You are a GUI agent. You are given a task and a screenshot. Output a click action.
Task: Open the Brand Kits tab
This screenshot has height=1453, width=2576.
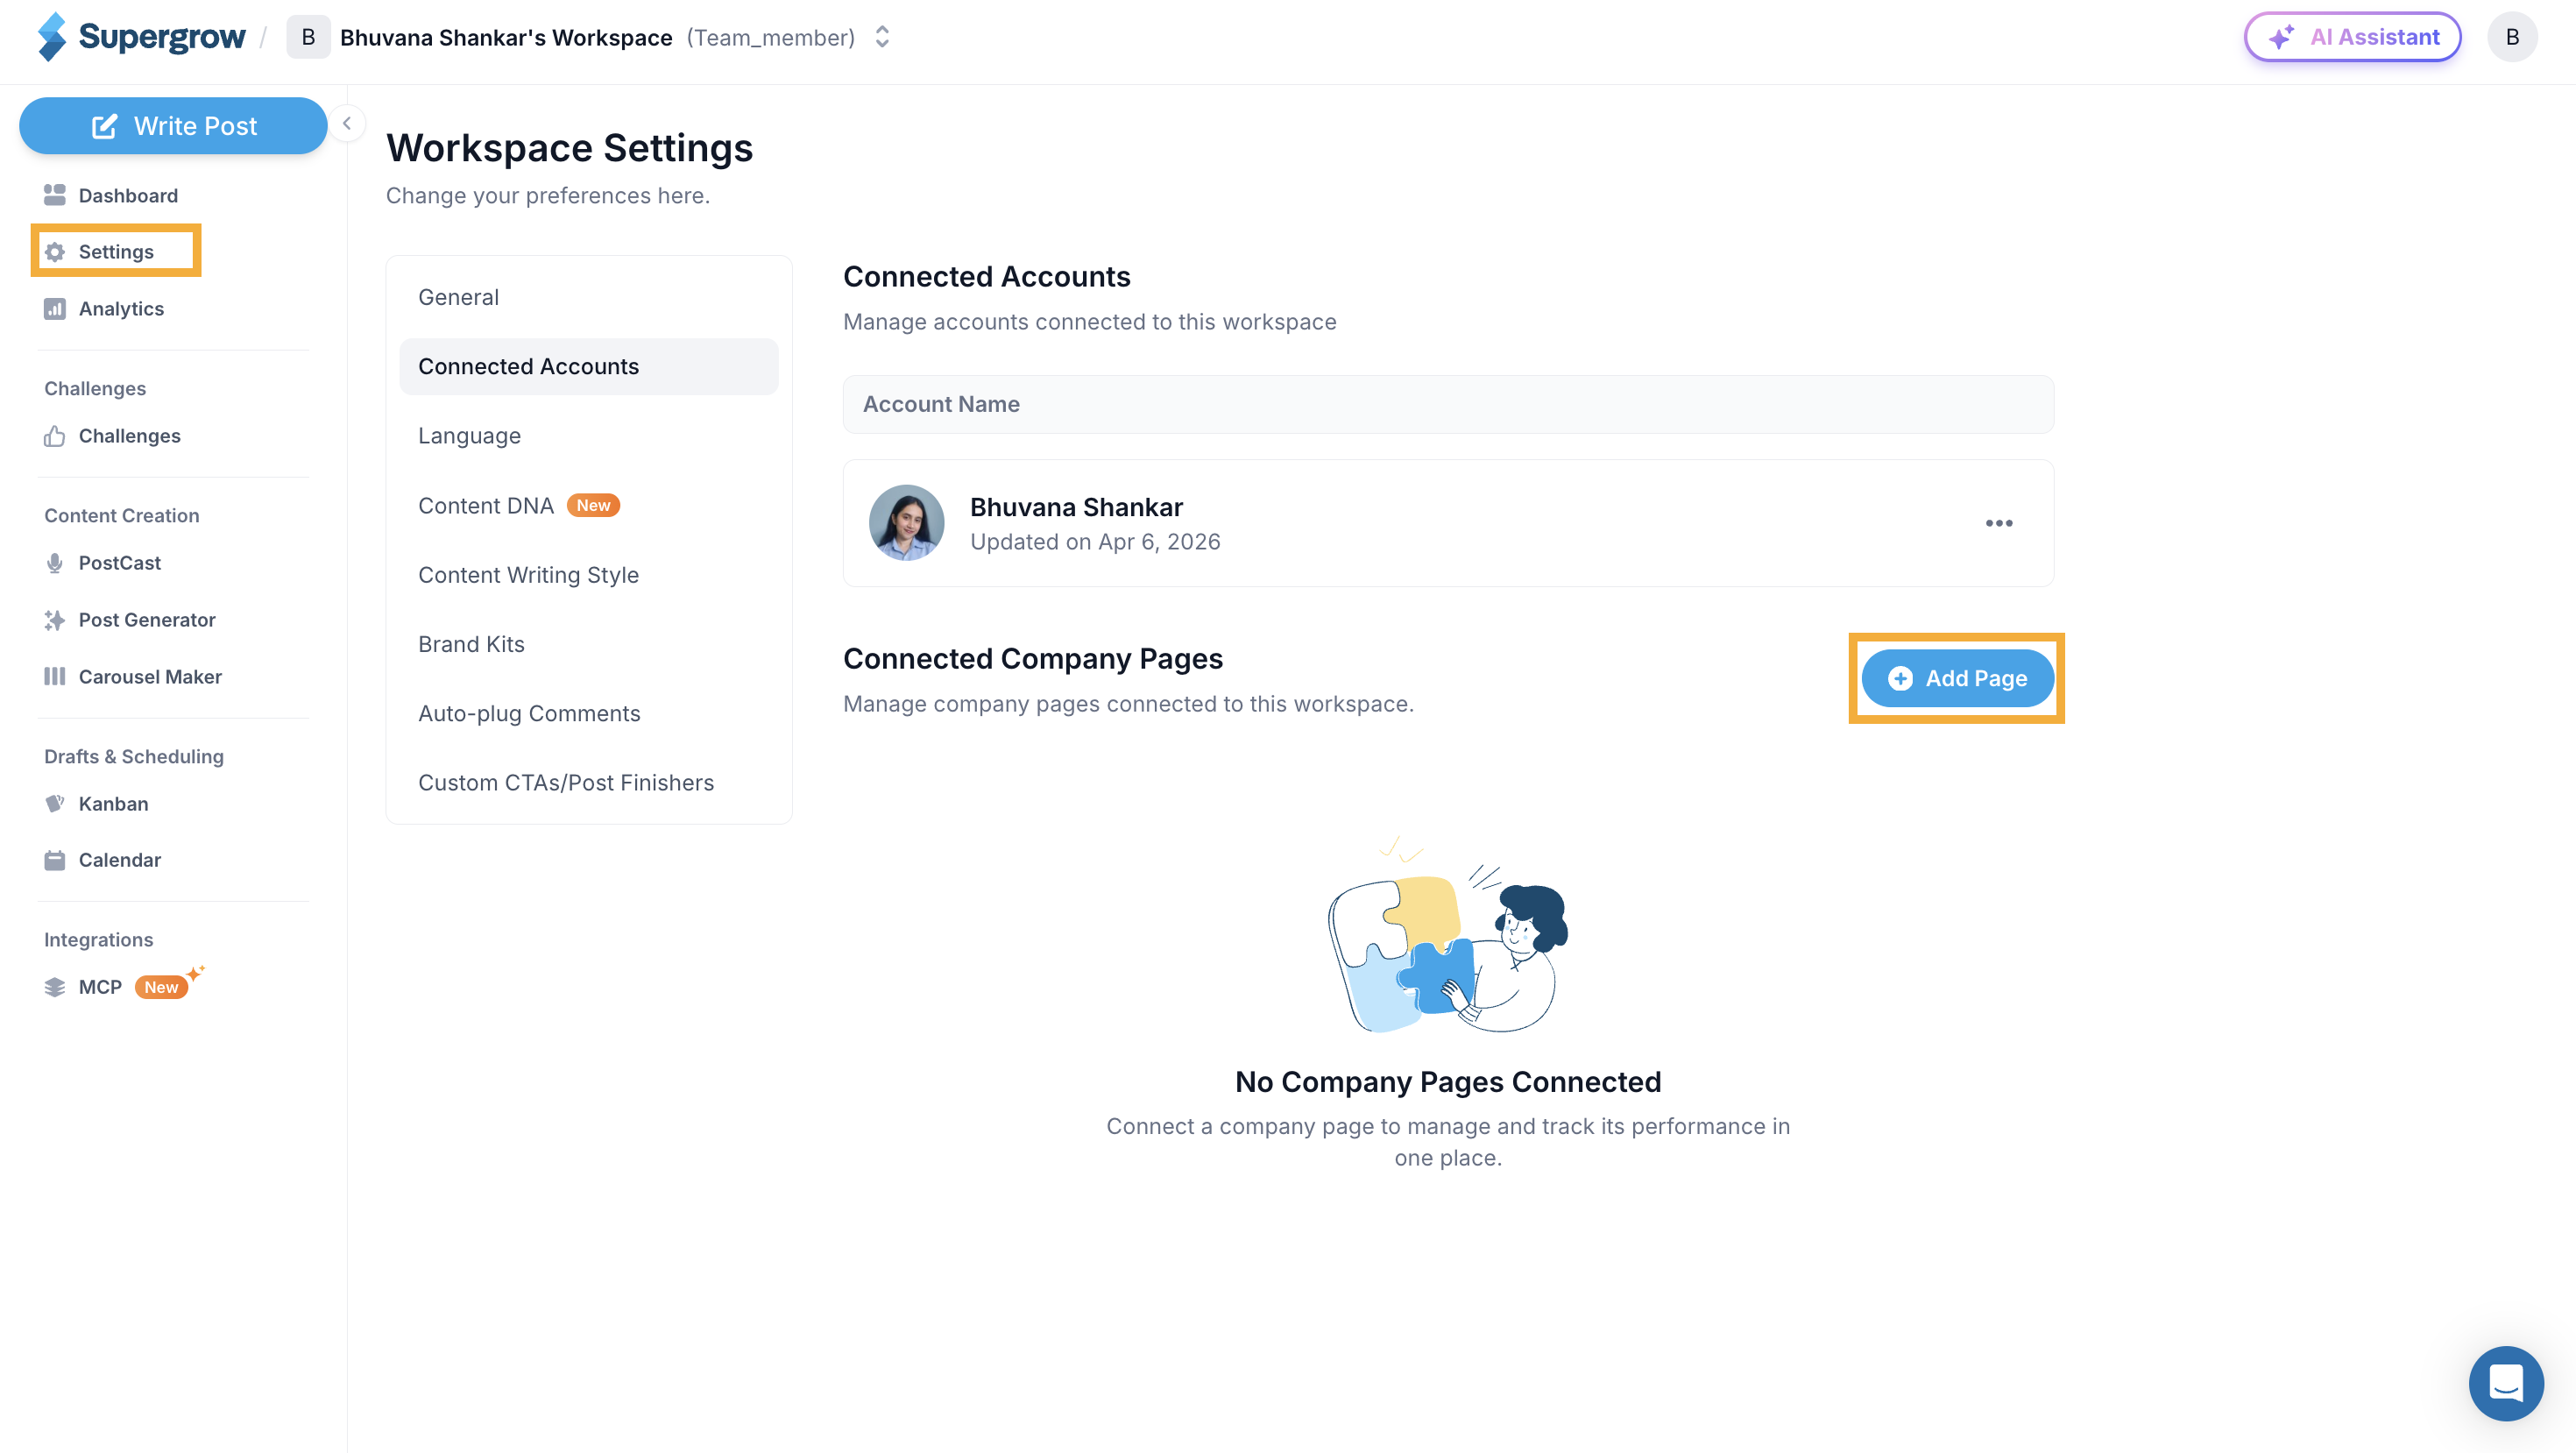point(589,644)
